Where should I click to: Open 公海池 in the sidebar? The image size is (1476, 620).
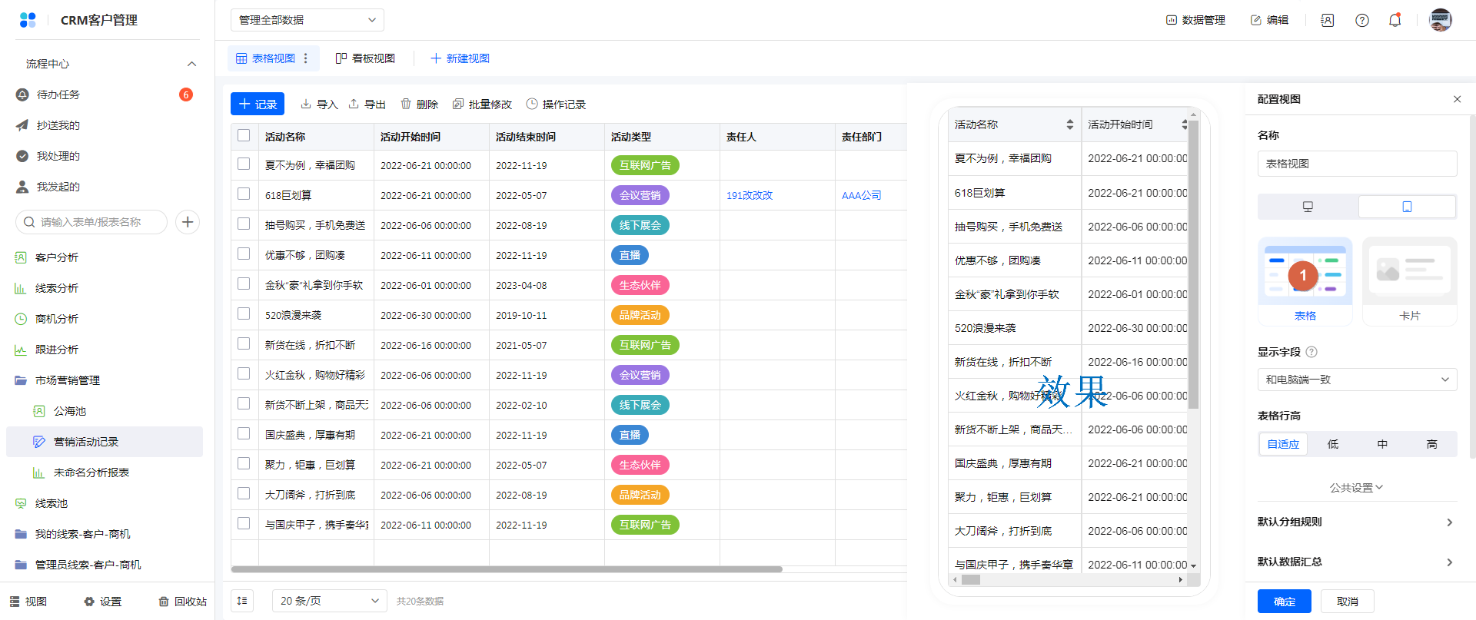point(69,411)
